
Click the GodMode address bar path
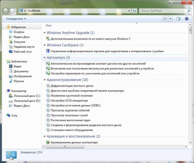coord(34,11)
